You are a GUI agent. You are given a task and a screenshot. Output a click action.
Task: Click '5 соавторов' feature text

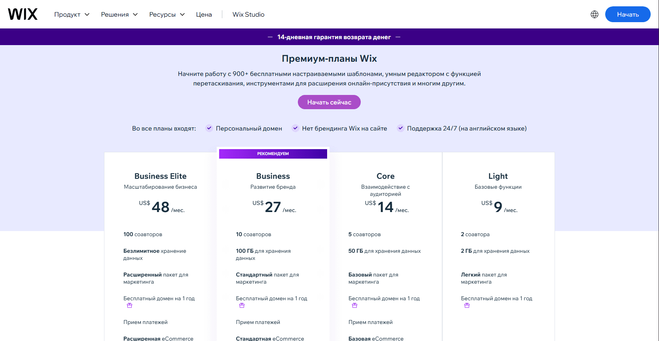(x=365, y=234)
